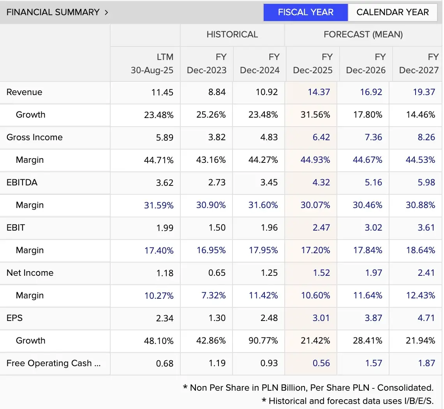This screenshot has width=444, height=409.
Task: Select the Net Income row label
Action: [x=30, y=273]
